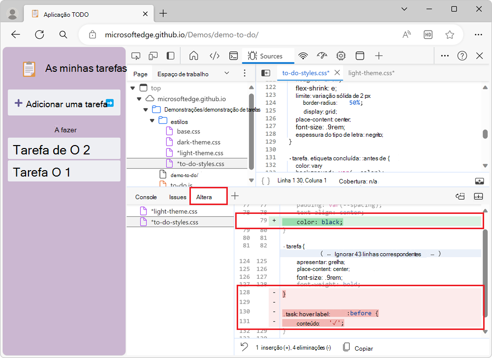
Task: Click the pretty print braces icon
Action: [x=266, y=181]
